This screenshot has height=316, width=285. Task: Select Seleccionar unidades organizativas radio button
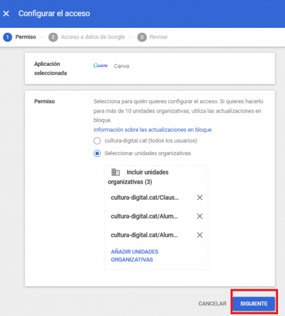point(97,153)
